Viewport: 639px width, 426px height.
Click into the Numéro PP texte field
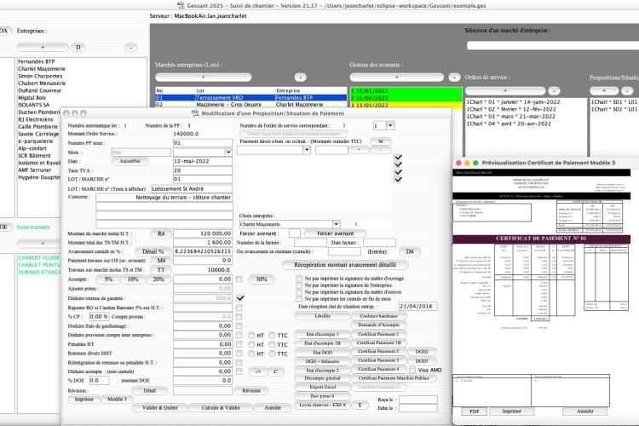point(203,143)
